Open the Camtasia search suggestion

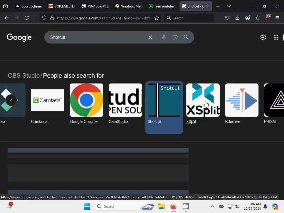(48, 104)
